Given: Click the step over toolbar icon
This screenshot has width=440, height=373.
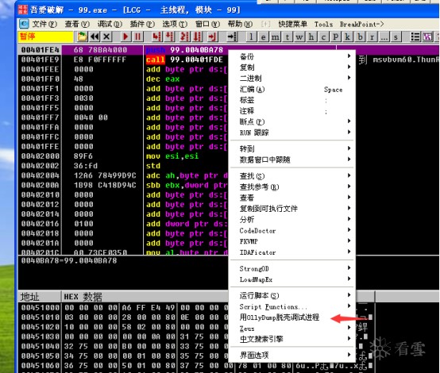Looking at the screenshot, I should point(169,37).
